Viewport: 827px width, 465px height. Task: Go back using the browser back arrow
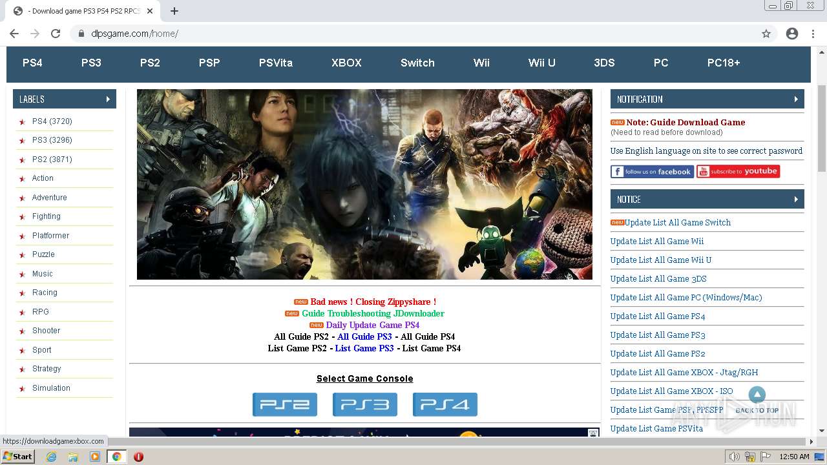click(14, 34)
